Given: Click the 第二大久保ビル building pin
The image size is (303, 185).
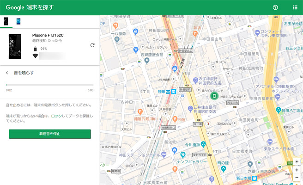Looking at the screenshot, I should click(x=208, y=134).
